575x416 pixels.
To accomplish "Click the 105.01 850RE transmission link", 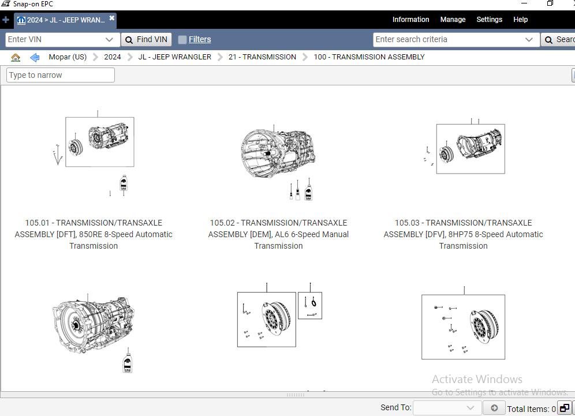I will pyautogui.click(x=94, y=234).
